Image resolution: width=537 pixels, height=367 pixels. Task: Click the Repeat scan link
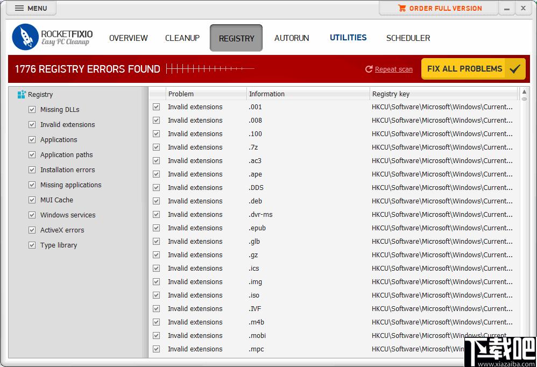click(x=393, y=69)
